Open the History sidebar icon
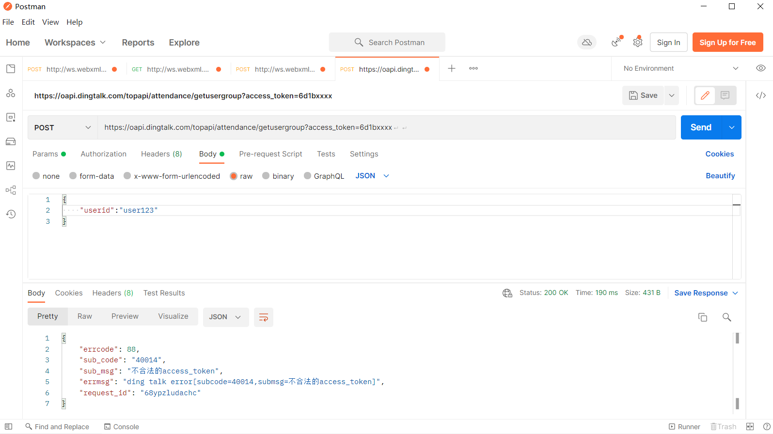 point(11,214)
